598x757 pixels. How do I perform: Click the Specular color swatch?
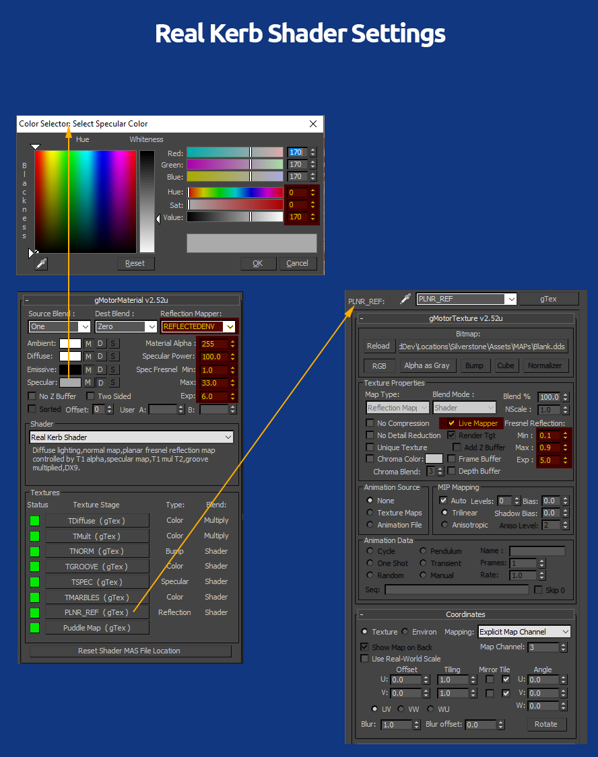pyautogui.click(x=71, y=382)
